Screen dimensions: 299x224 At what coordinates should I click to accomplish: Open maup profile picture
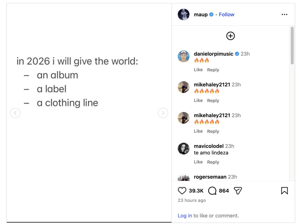pyautogui.click(x=184, y=15)
